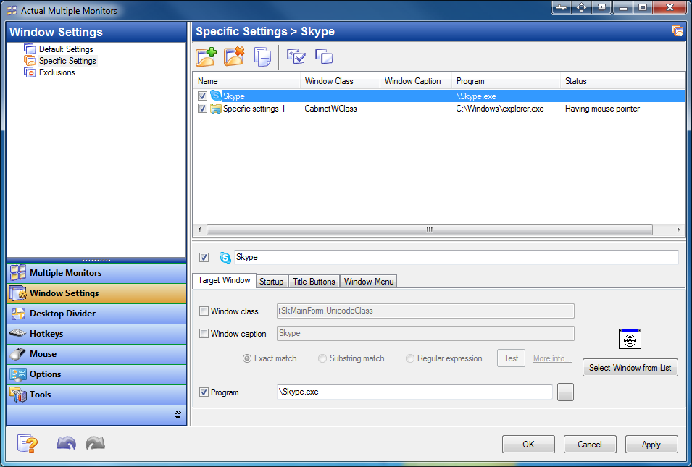The image size is (692, 467).
Task: Open the Multiple Monitors section
Action: [96, 273]
